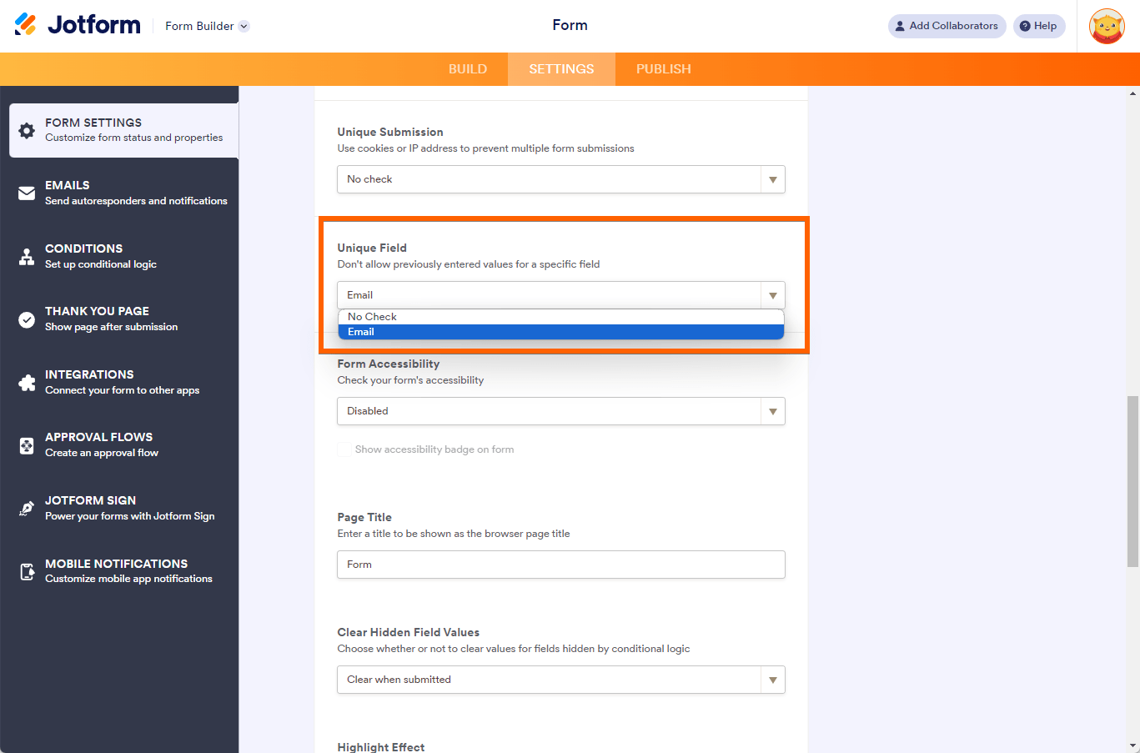This screenshot has width=1140, height=753.
Task: Click the Conditions hierarchy icon
Action: 27,256
